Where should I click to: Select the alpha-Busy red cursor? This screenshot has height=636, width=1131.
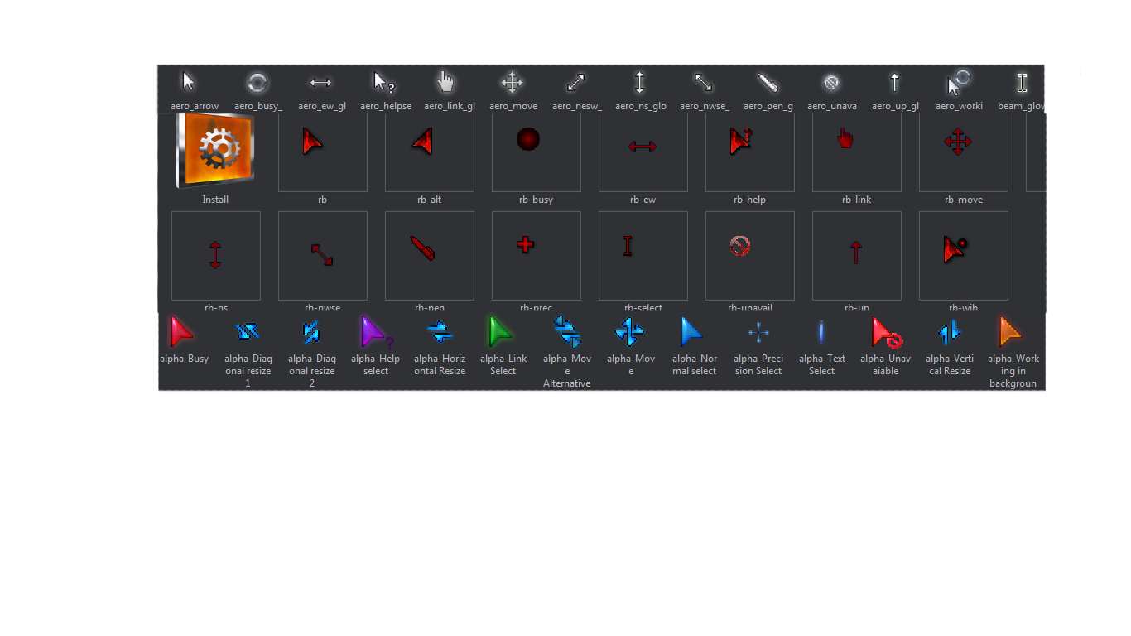[184, 331]
